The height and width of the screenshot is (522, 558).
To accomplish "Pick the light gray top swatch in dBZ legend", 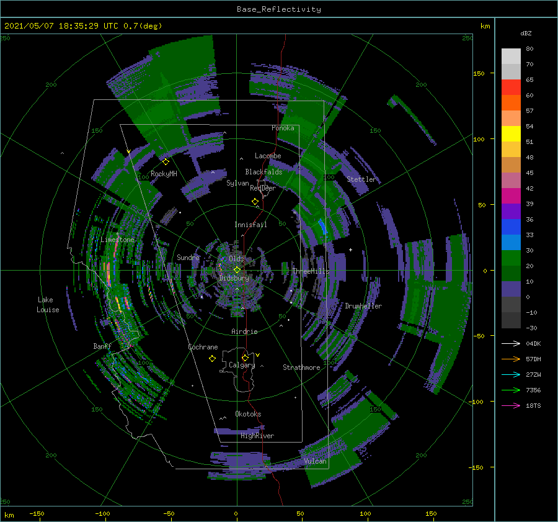I will [x=511, y=56].
